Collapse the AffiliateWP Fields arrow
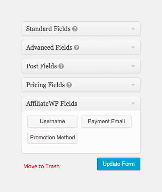The height and width of the screenshot is (192, 162). pos(133,104)
